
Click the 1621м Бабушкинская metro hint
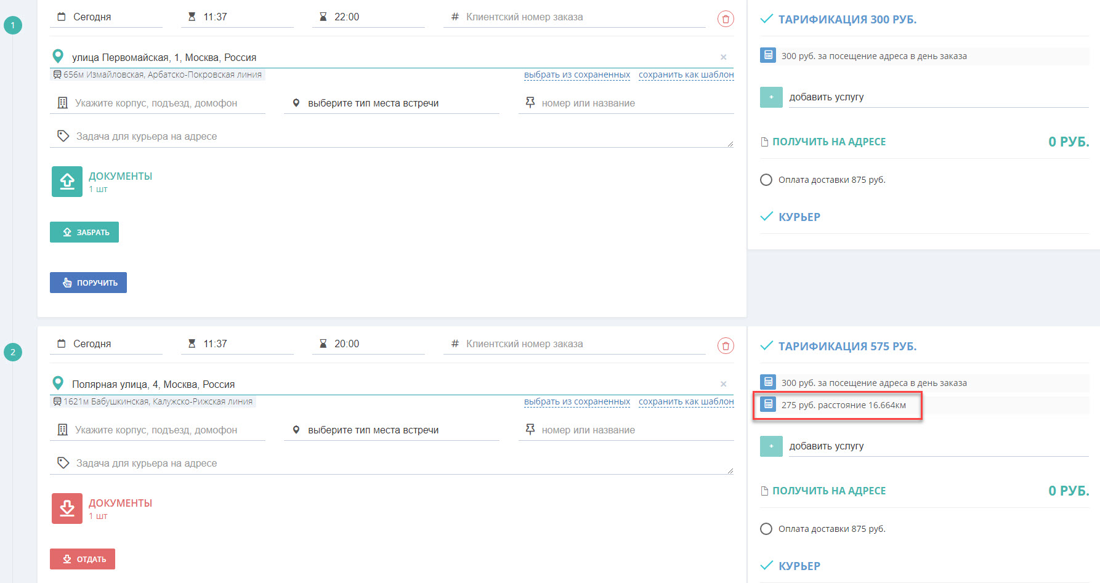coord(153,401)
